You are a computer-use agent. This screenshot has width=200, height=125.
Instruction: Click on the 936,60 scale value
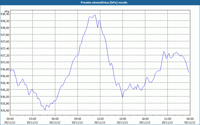(5, 76)
